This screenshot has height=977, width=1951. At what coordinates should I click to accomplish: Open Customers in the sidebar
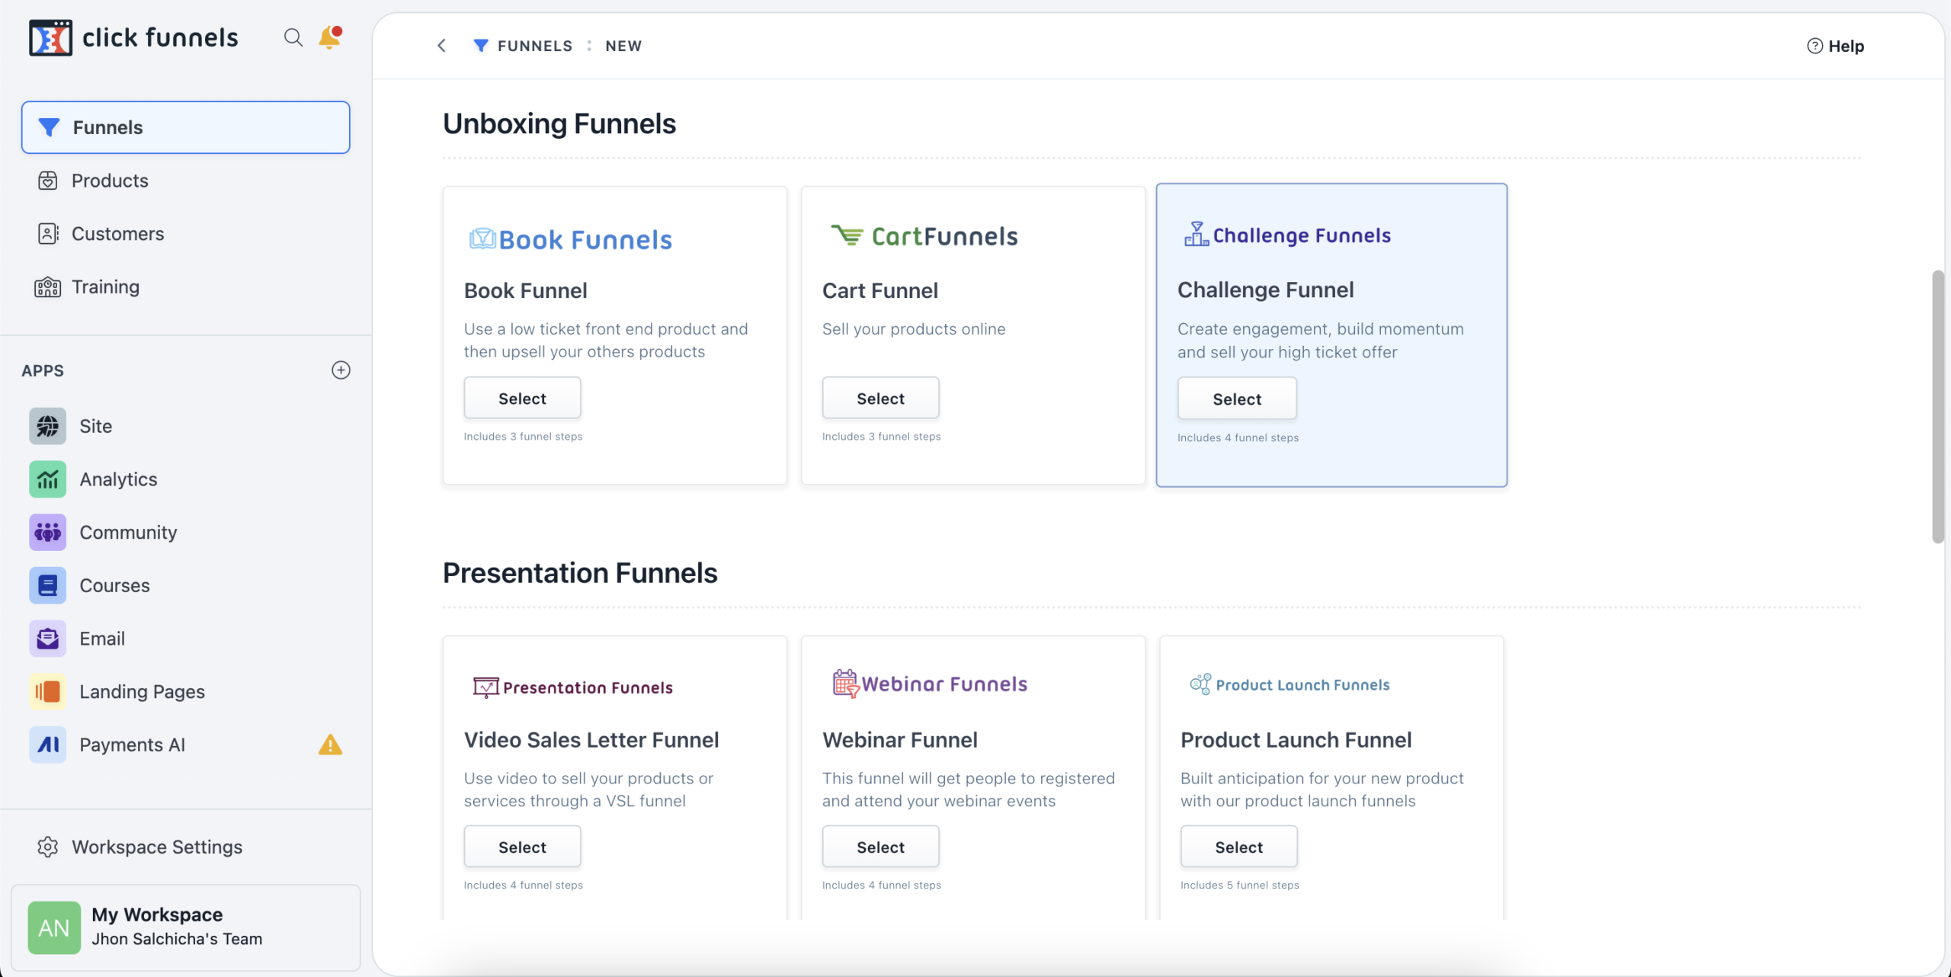pos(185,234)
